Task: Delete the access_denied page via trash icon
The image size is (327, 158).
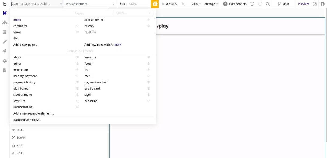Action: click(x=148, y=20)
